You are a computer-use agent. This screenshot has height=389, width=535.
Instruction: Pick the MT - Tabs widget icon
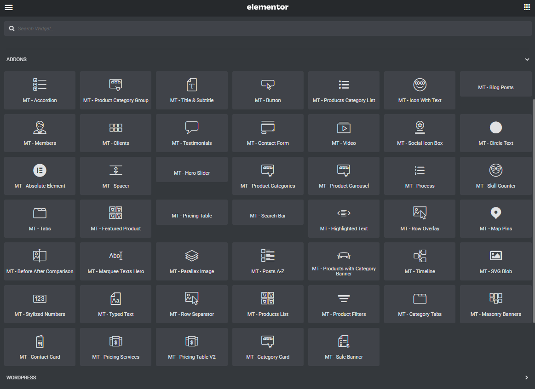40,213
